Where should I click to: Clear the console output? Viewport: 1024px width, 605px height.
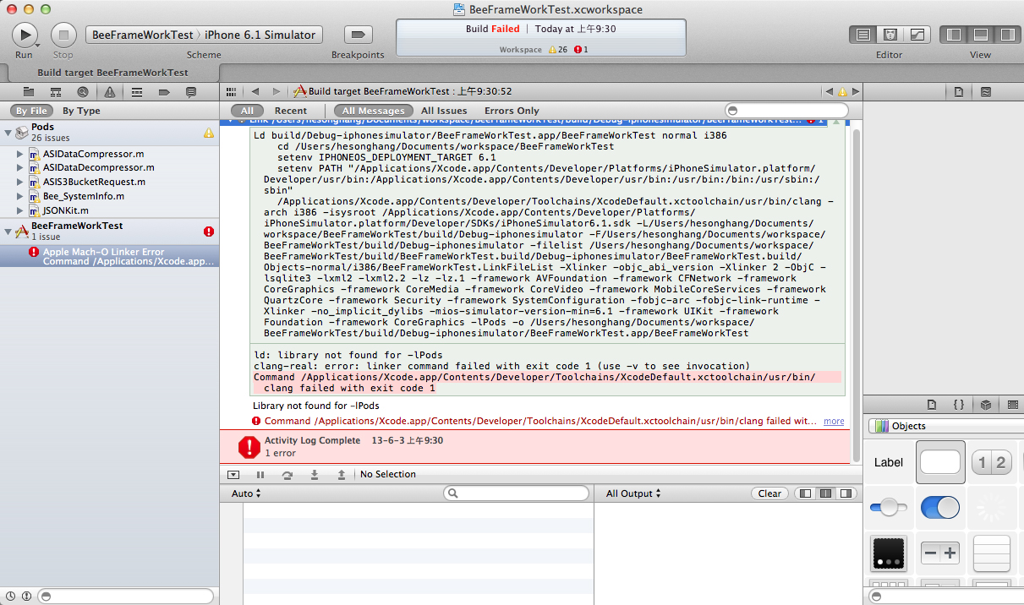(x=769, y=493)
